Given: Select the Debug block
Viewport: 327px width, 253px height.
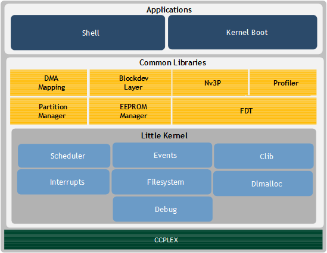Looking at the screenshot, I should click(163, 209).
